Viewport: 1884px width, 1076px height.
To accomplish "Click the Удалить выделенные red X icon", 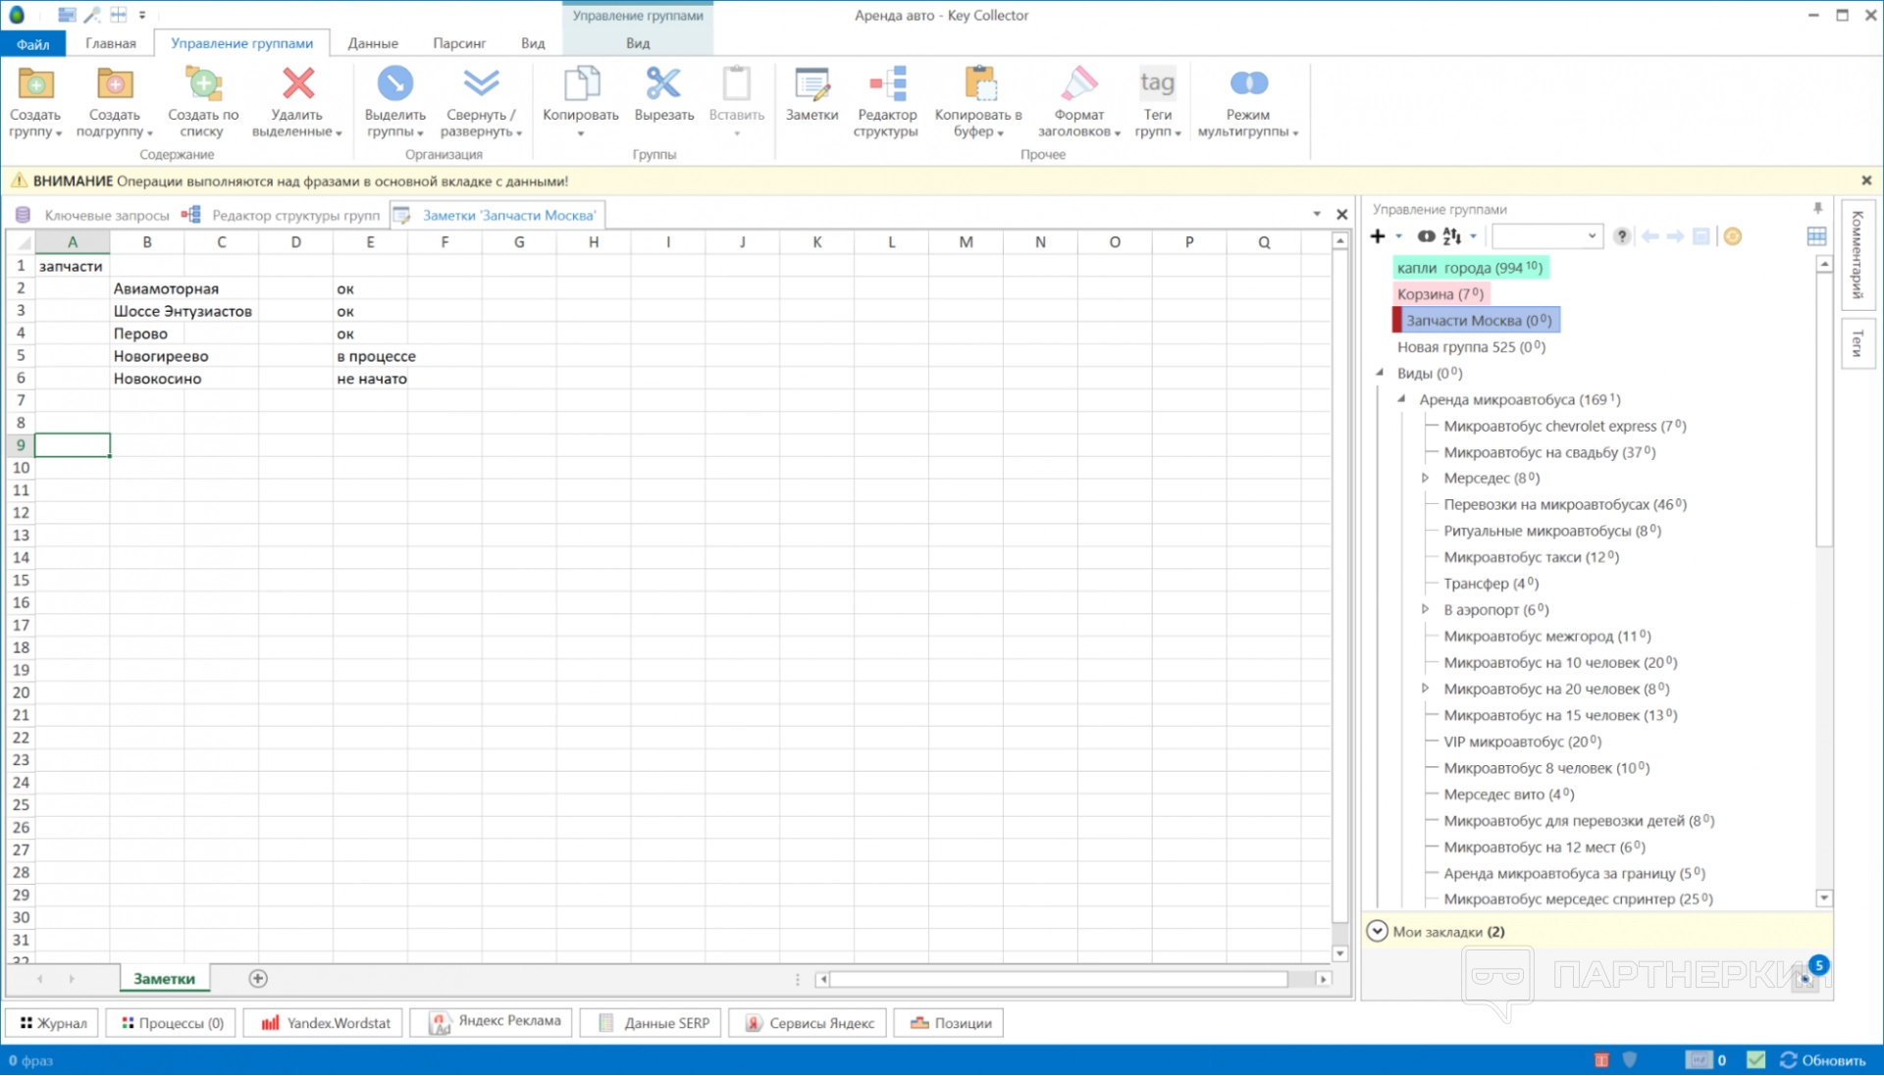I will [x=297, y=85].
